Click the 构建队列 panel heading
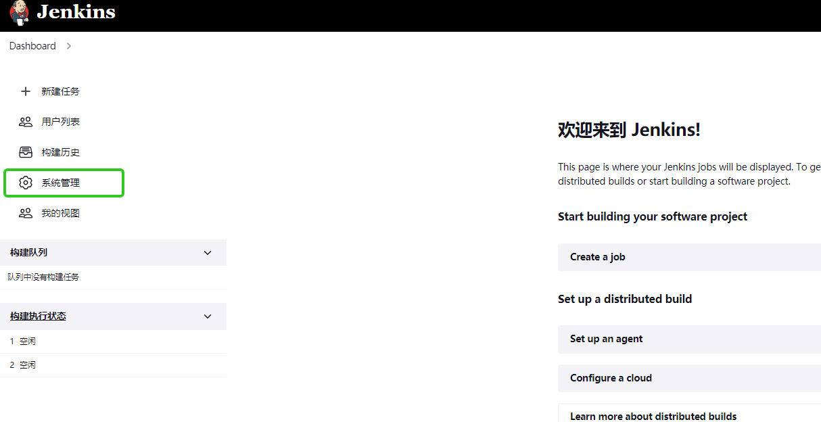This screenshot has width=821, height=422. click(x=28, y=252)
